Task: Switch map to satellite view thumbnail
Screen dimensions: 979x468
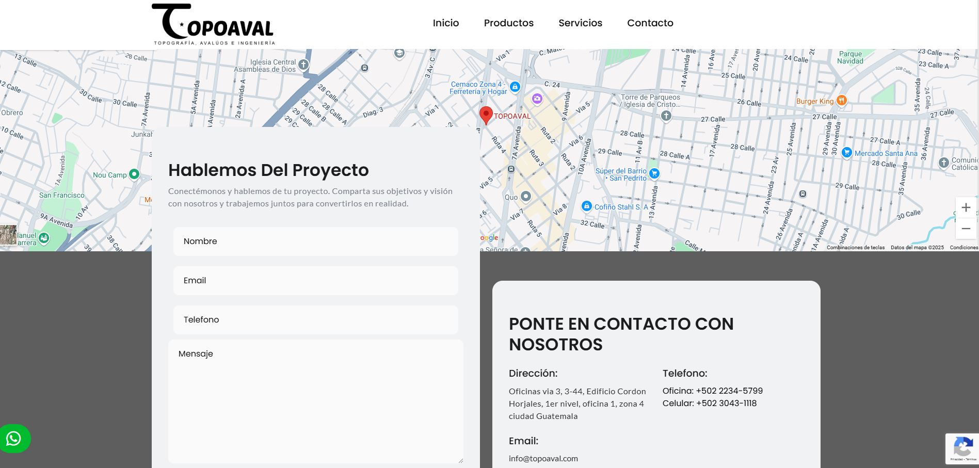Action: tap(8, 235)
